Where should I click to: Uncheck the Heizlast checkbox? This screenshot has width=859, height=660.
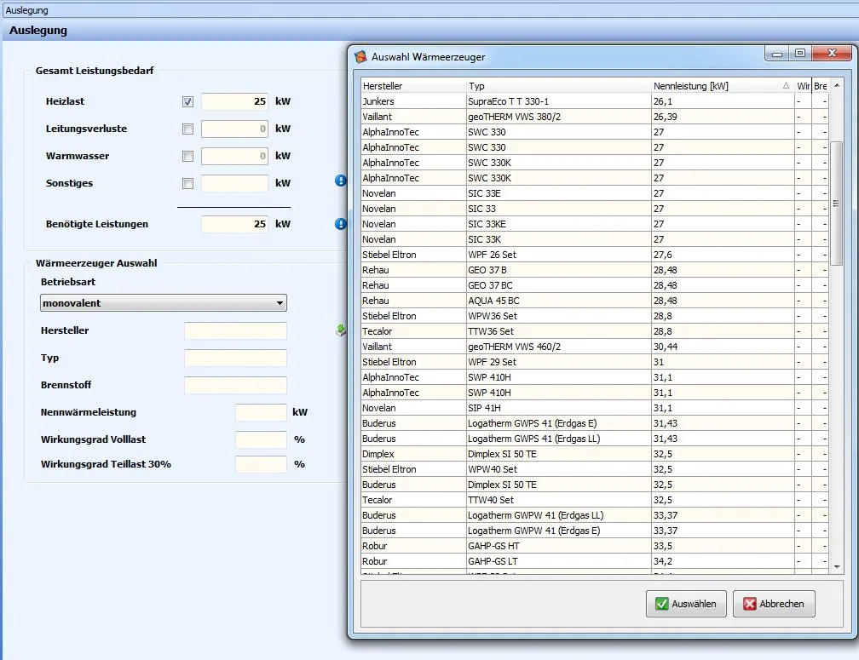point(187,102)
